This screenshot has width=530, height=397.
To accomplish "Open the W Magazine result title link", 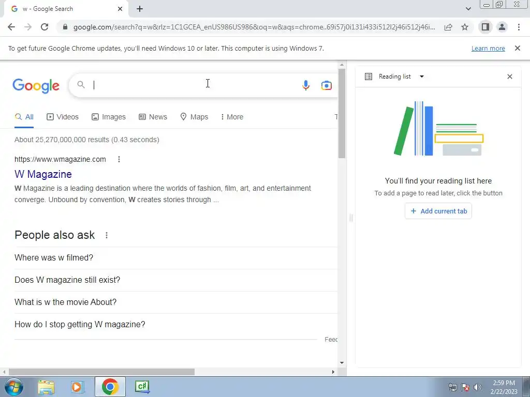I will tap(43, 174).
